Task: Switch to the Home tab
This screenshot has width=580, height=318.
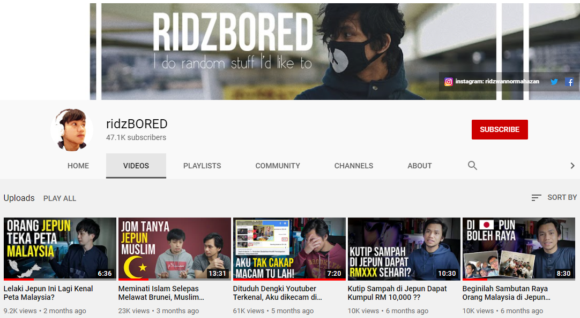Action: pyautogui.click(x=78, y=166)
